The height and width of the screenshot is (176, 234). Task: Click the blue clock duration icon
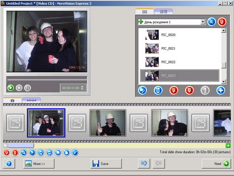click(66, 153)
